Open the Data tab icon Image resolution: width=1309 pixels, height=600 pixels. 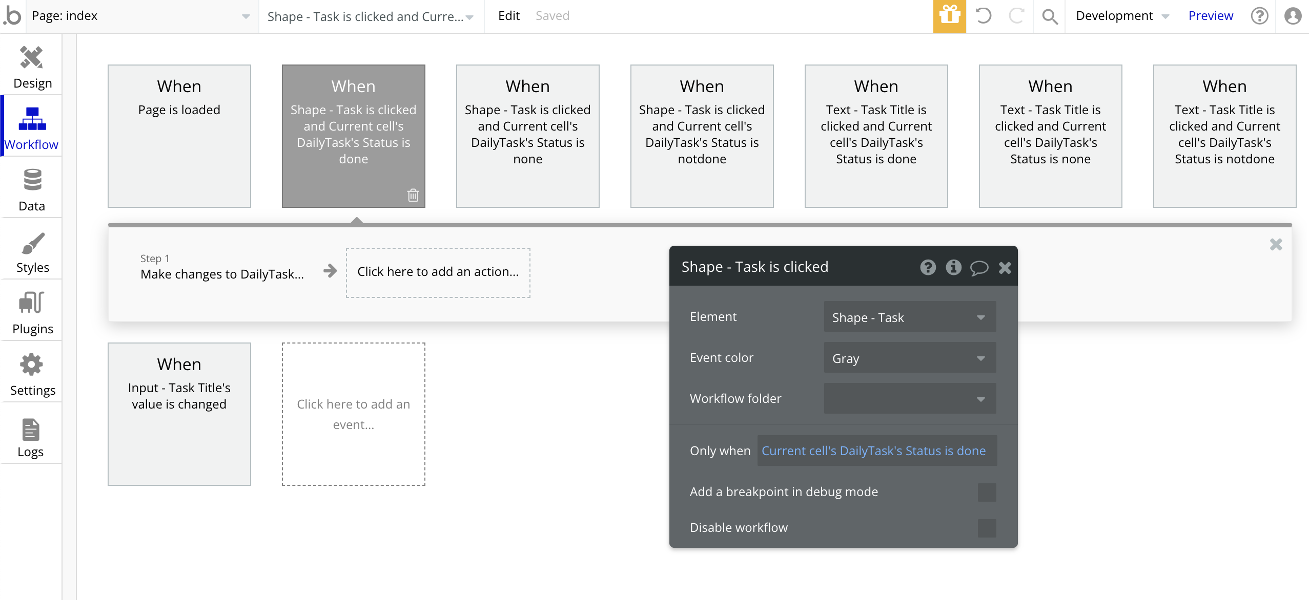(x=32, y=180)
